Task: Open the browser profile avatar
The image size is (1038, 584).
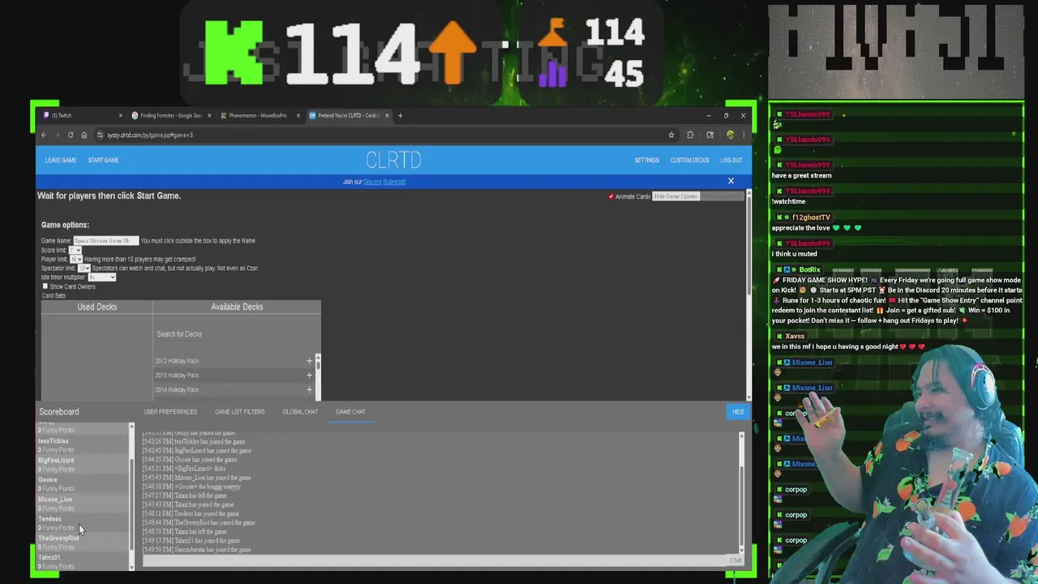Action: pos(730,135)
